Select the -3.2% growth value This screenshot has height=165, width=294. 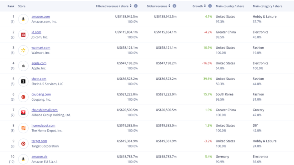[x=208, y=141]
